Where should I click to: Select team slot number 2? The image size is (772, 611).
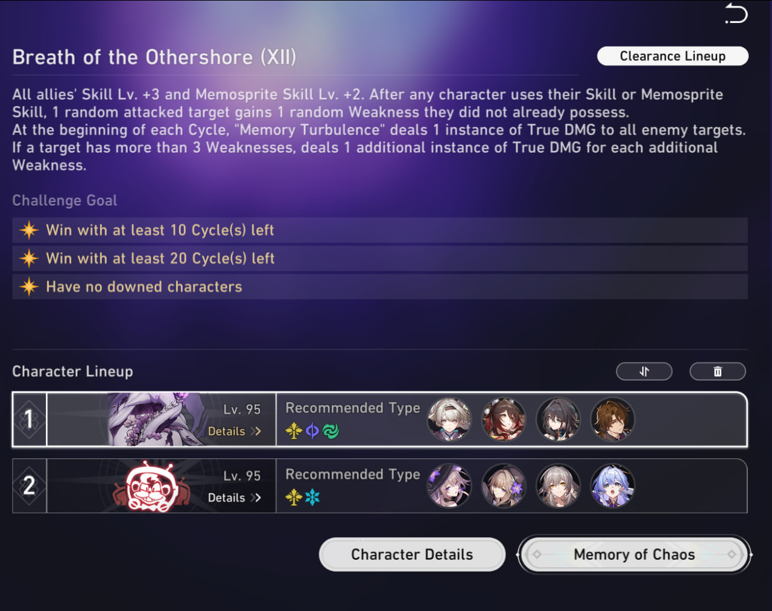tap(29, 486)
